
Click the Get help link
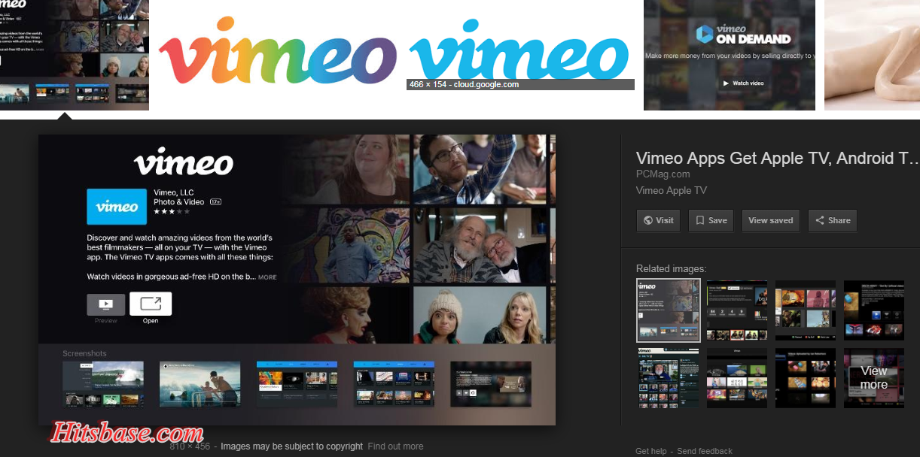coord(651,451)
